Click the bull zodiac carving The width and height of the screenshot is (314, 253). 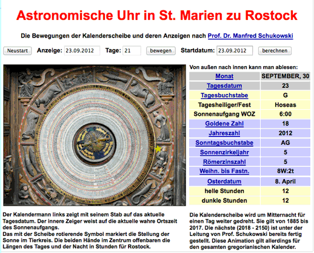click(48, 96)
